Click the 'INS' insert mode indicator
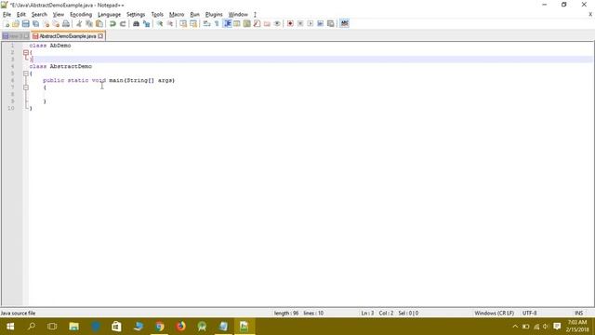 [578, 313]
